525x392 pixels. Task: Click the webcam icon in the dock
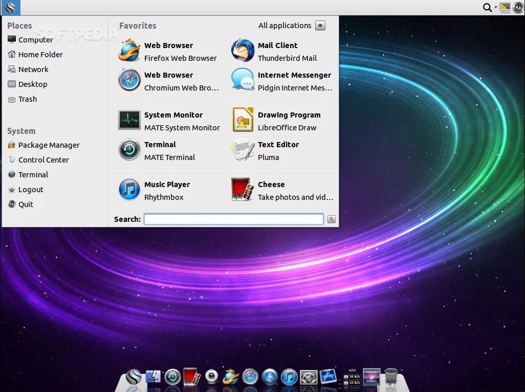(212, 377)
